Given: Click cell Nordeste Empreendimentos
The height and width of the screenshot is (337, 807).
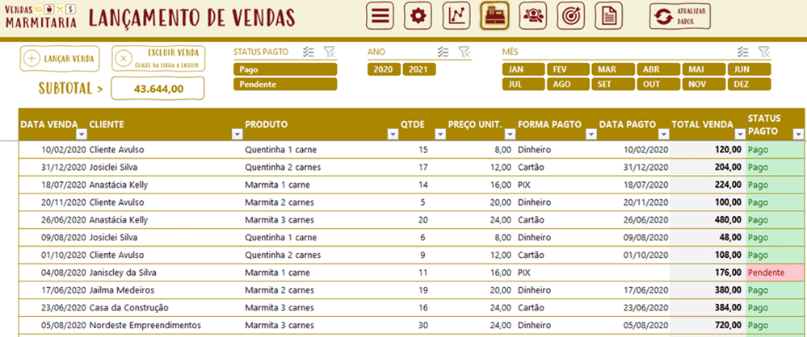Looking at the screenshot, I should pyautogui.click(x=166, y=325).
